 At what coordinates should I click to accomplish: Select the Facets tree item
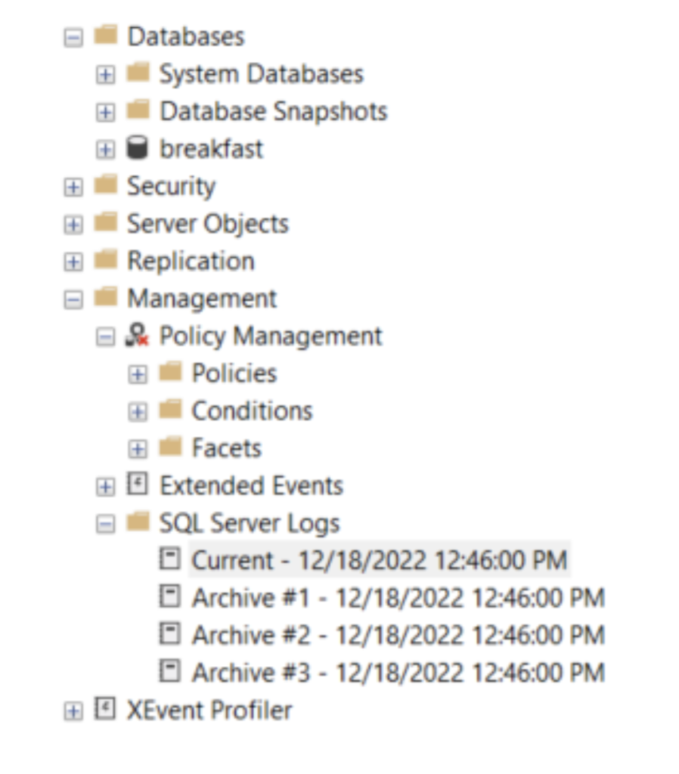pyautogui.click(x=226, y=448)
